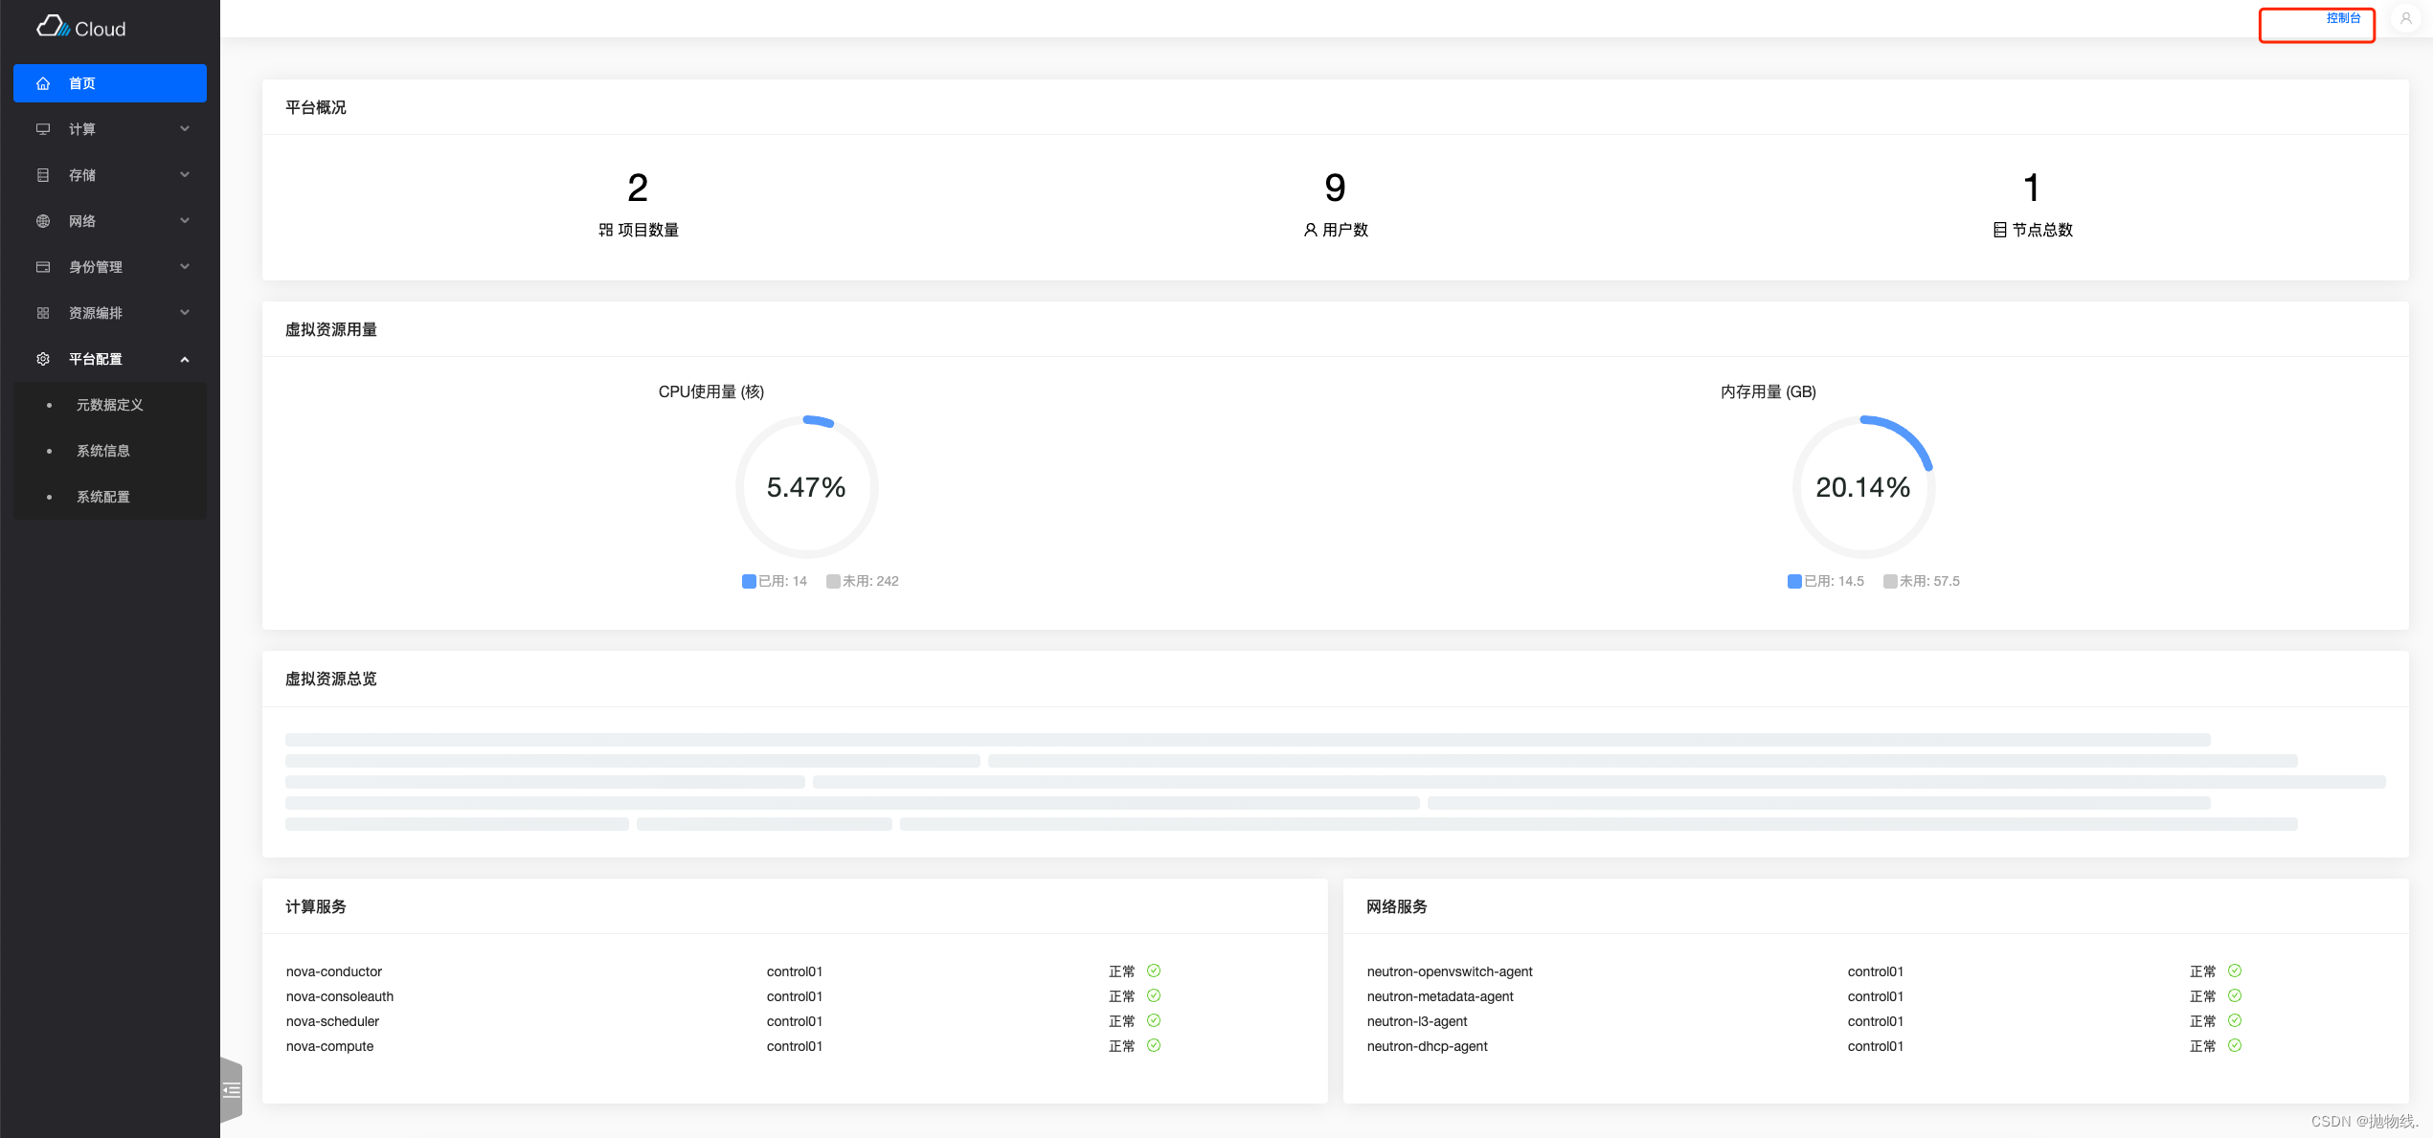
Task: Click the gear icon beside 平台配置
Action: 43,359
